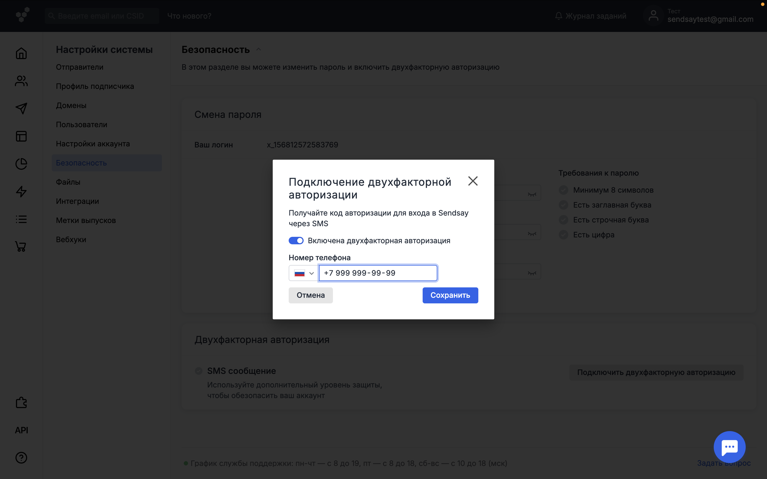
Task: Show password via first eye icon
Action: click(x=532, y=194)
